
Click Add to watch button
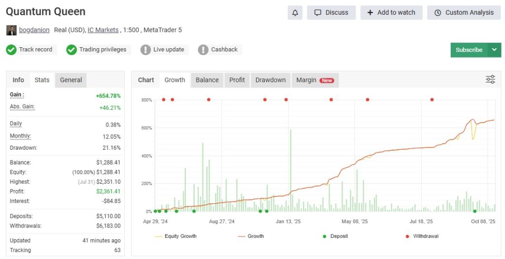coord(392,13)
